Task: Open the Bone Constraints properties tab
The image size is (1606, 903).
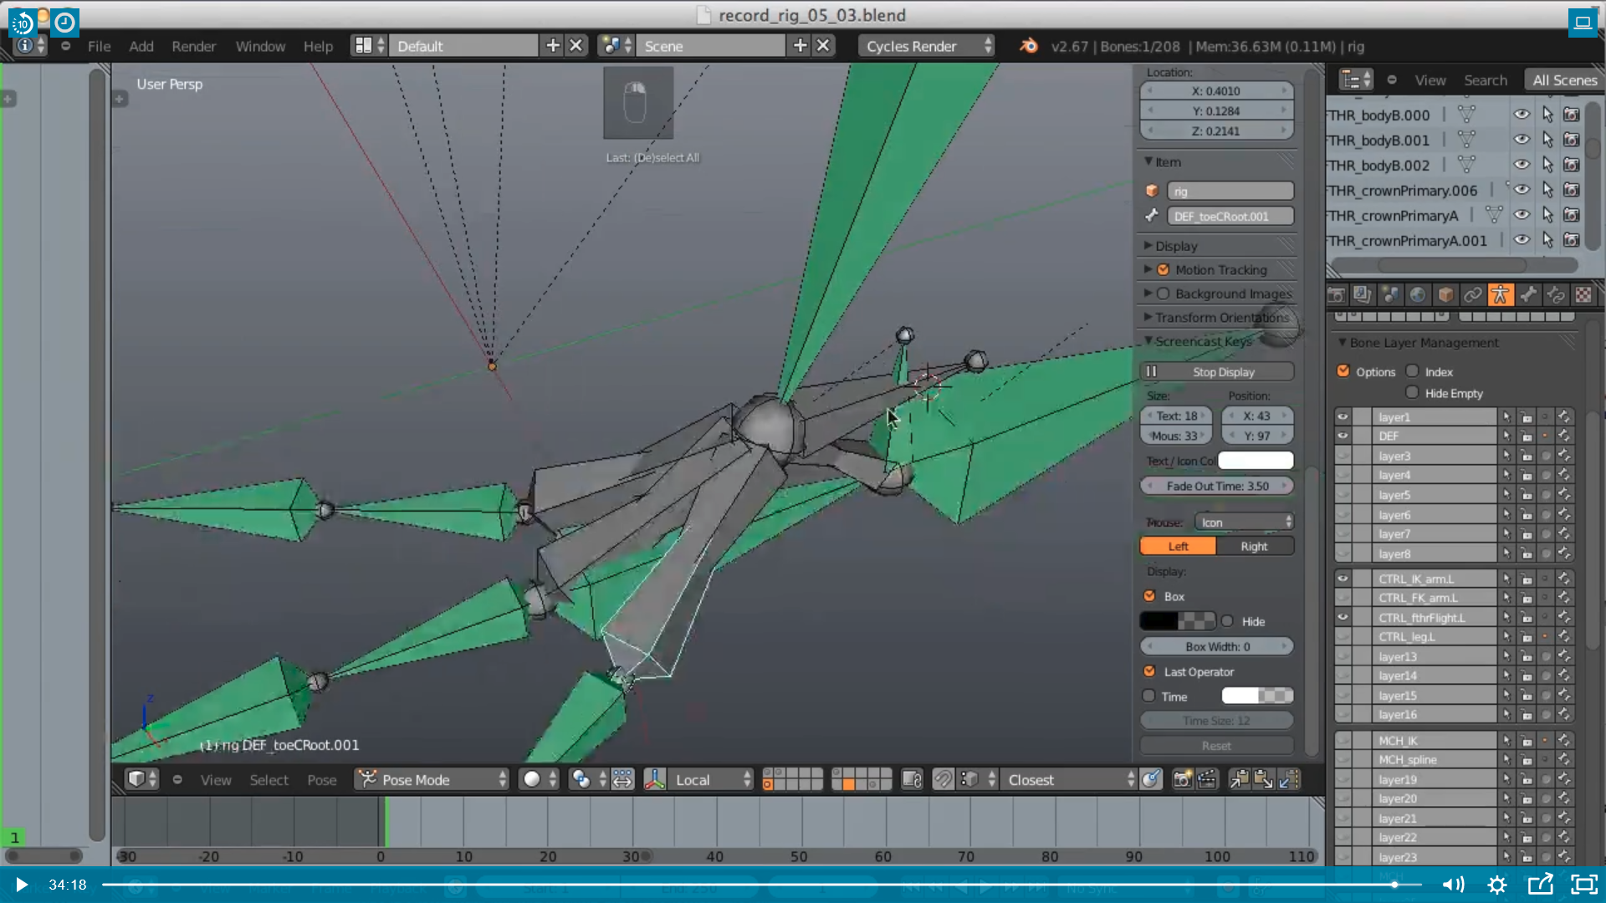Action: tap(1556, 294)
